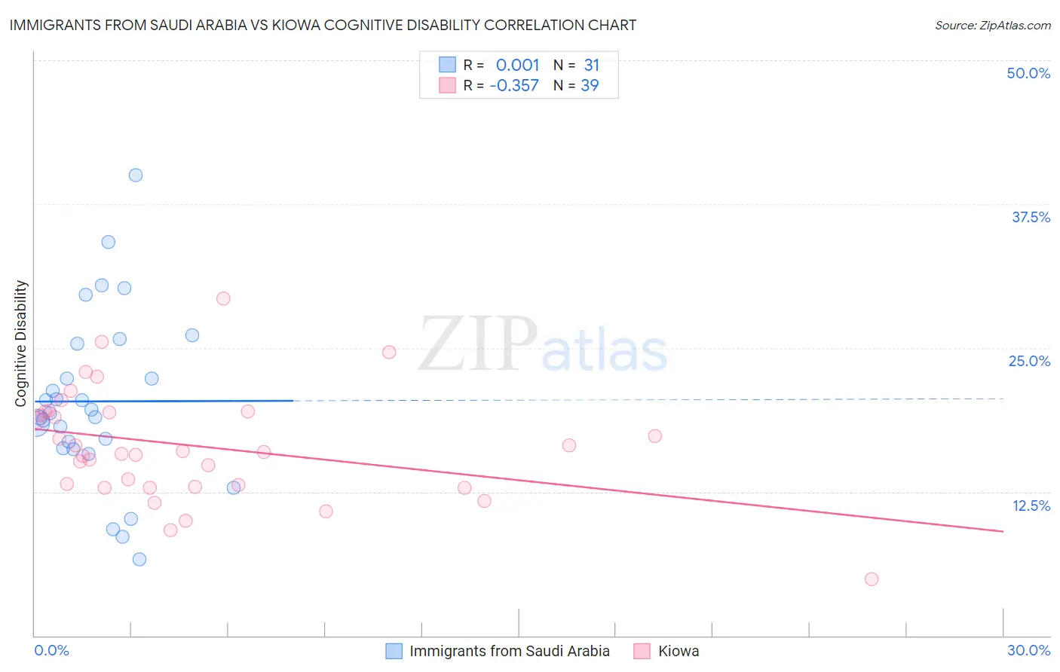The image size is (1060, 672).
Task: Click the lowest blue data point near 6.7%
Action: coord(139,559)
